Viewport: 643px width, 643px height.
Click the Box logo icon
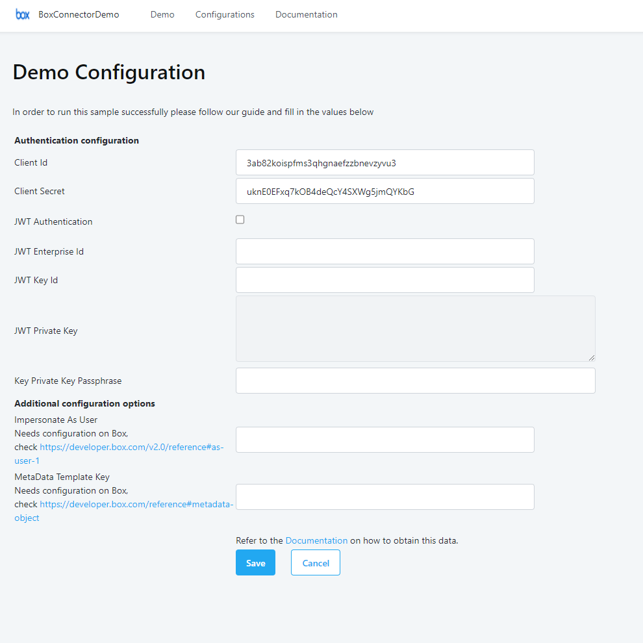23,14
